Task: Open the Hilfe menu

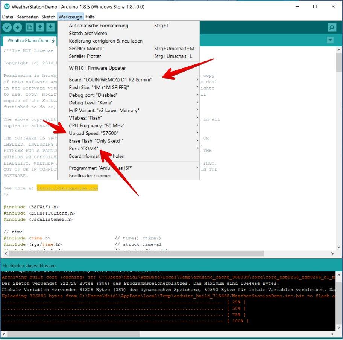Action: (90, 17)
